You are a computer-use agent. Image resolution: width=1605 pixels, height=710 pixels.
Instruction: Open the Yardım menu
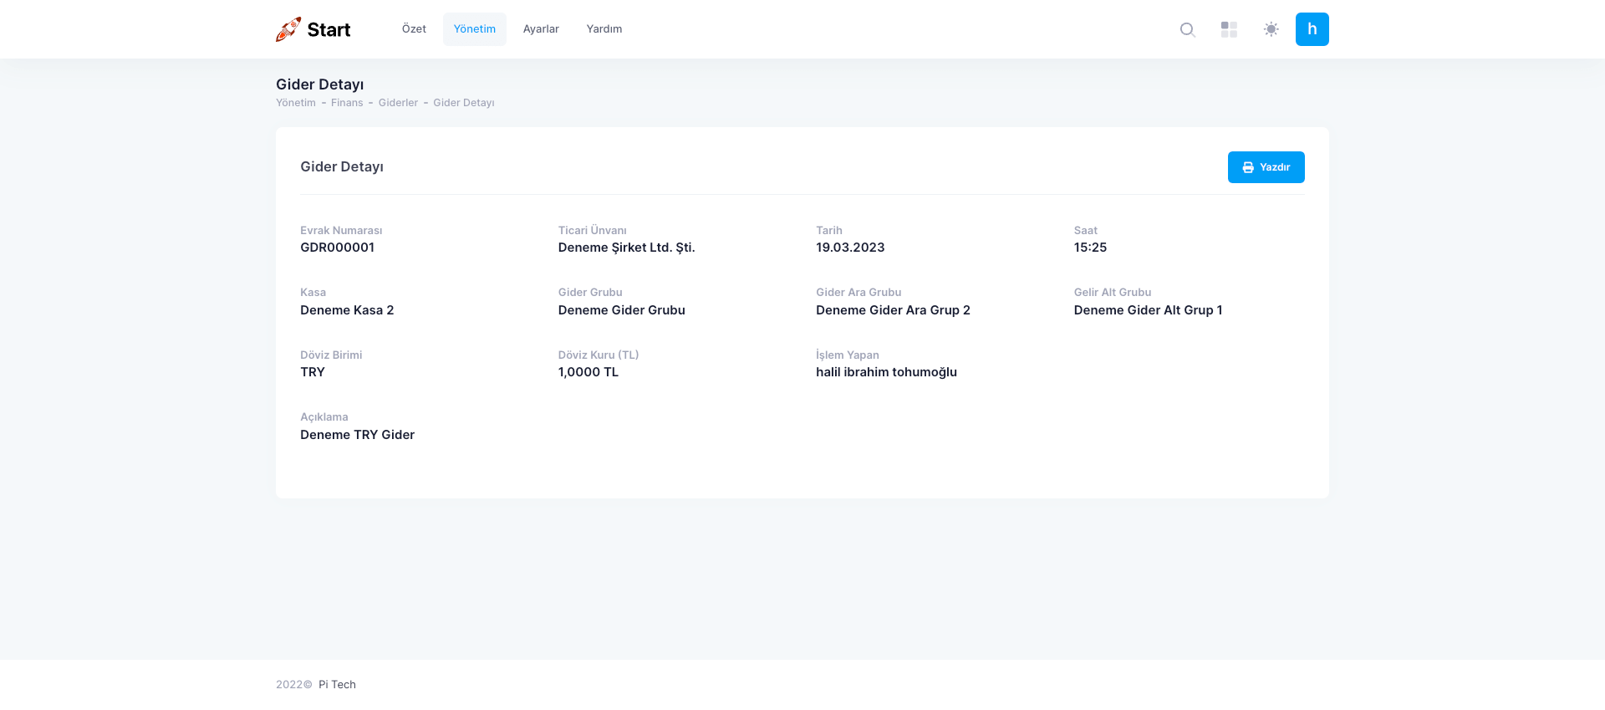pyautogui.click(x=604, y=29)
